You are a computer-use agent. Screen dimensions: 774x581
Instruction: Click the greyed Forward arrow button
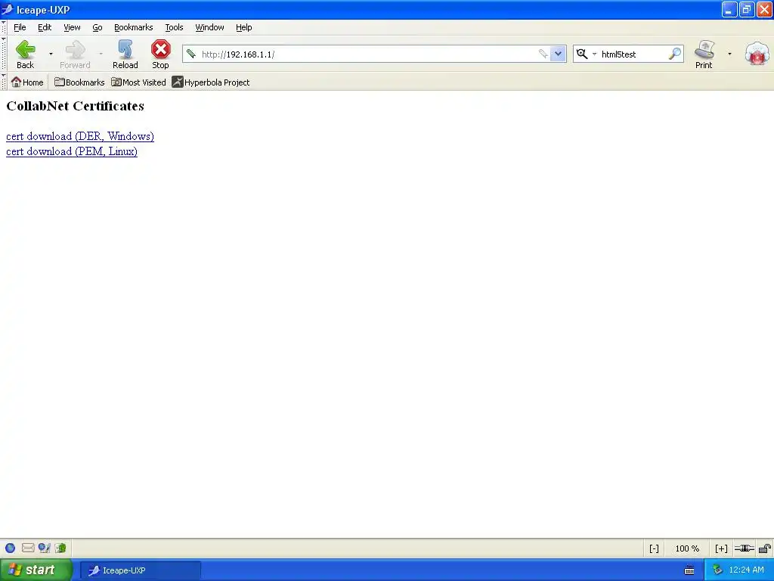coord(75,54)
